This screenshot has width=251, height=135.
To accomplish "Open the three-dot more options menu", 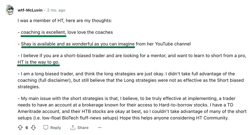I will pos(99,128).
